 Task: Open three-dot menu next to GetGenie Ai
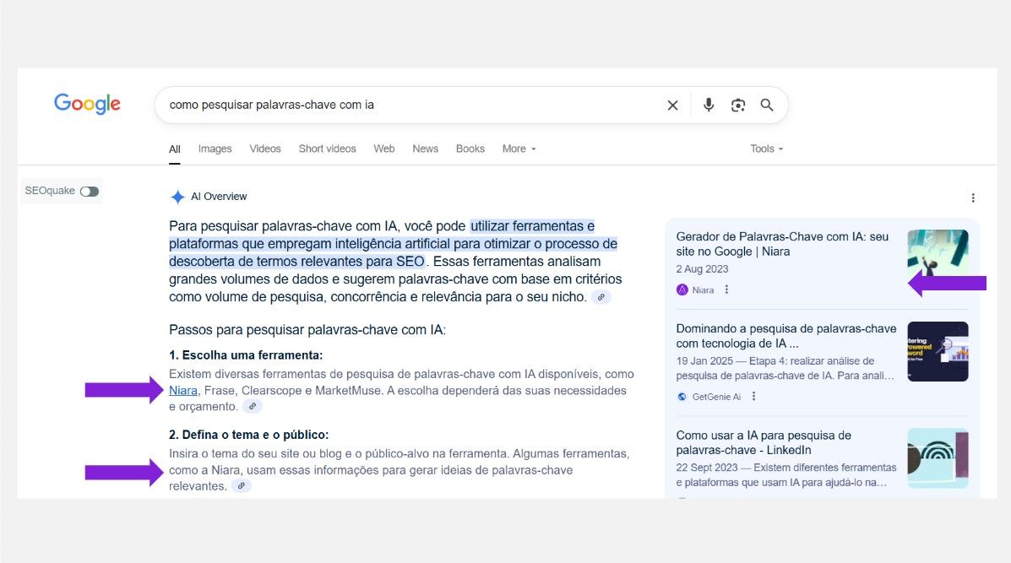(754, 396)
